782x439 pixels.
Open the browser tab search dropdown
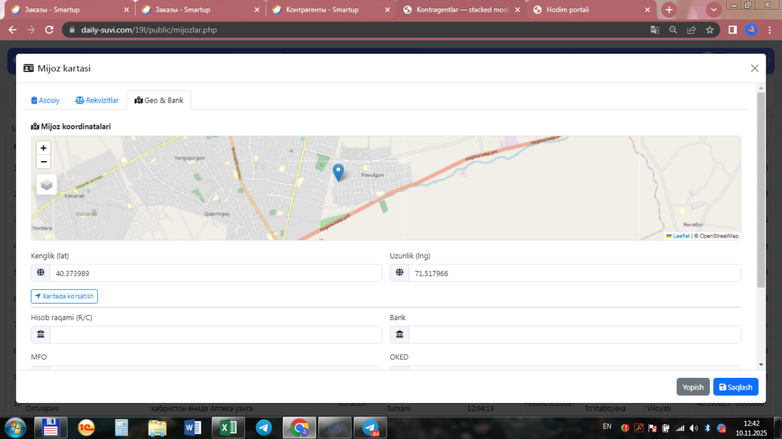pyautogui.click(x=714, y=10)
